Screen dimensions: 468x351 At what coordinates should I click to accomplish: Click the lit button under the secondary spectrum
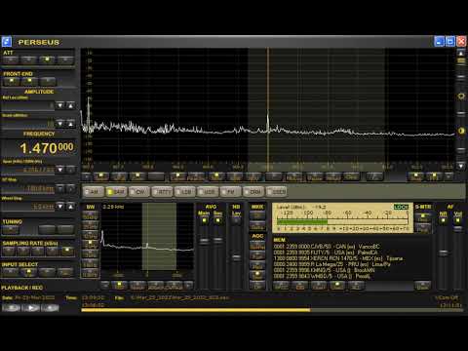click(x=119, y=286)
